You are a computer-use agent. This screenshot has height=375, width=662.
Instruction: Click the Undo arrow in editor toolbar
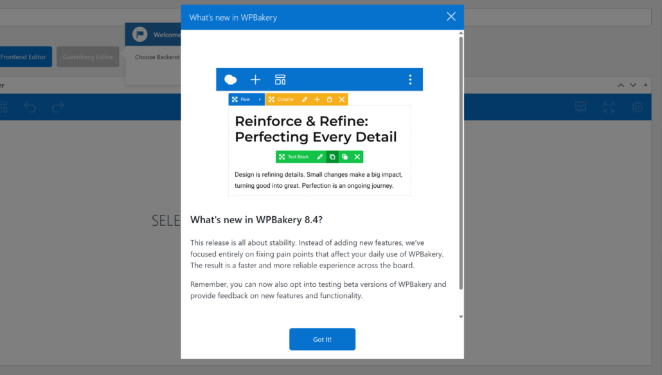tap(30, 107)
